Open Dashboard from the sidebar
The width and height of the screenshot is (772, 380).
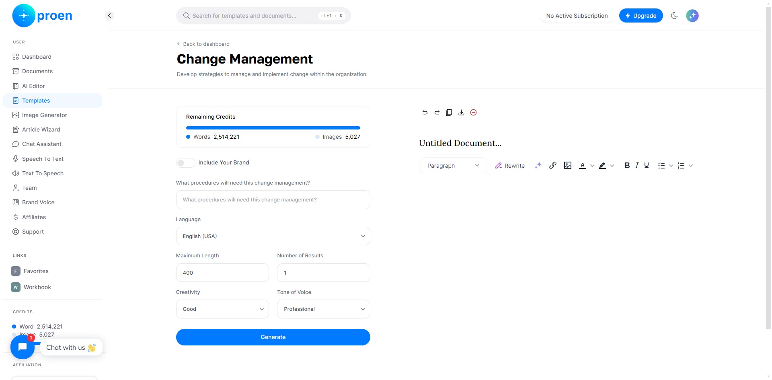[x=53, y=57]
